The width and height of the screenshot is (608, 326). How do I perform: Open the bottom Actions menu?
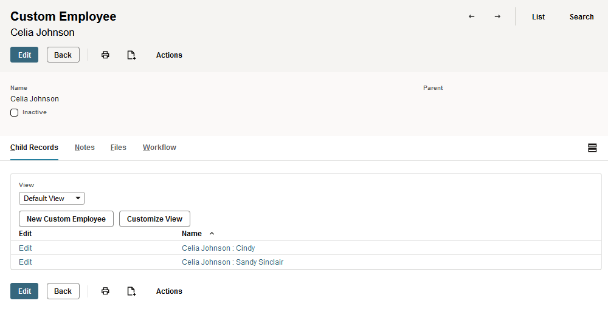169,291
